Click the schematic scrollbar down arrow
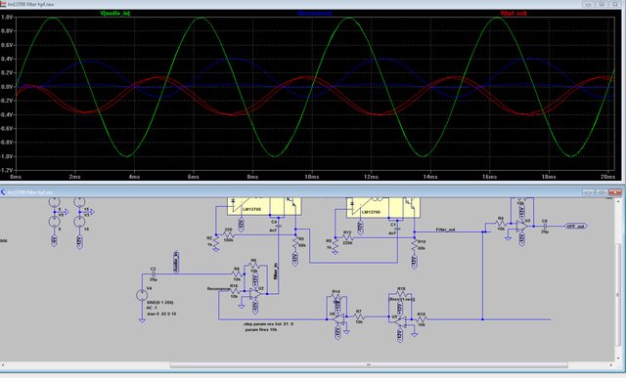 click(619, 358)
